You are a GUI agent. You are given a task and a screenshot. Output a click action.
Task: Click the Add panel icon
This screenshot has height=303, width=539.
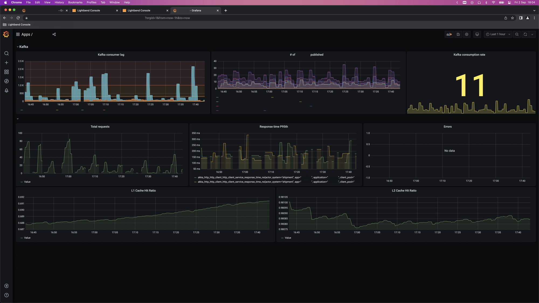(449, 34)
